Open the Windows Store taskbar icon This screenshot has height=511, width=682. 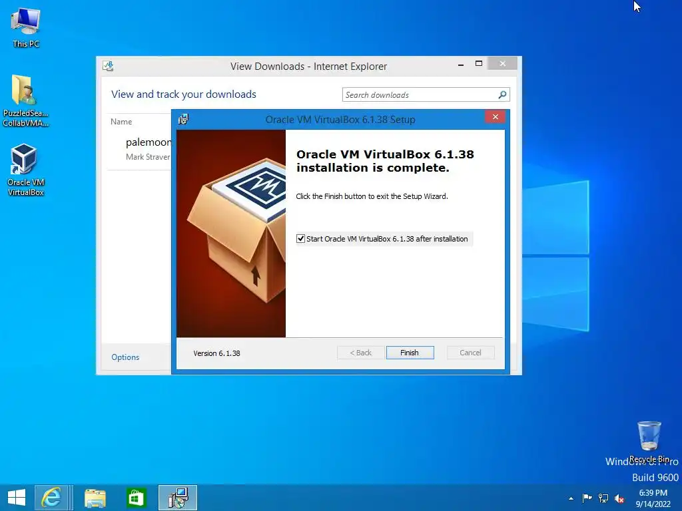coord(136,498)
